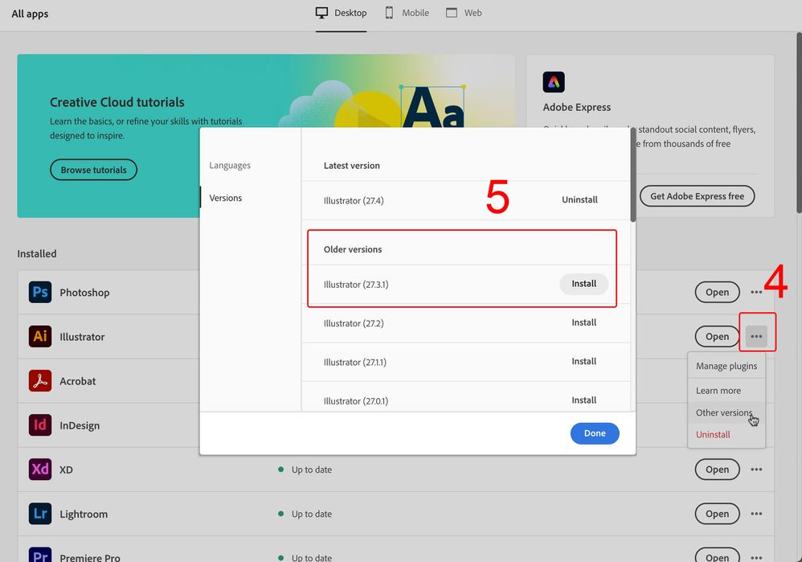Click the 'Illustrator (27.4)' version label
The width and height of the screenshot is (802, 562).
tap(354, 201)
